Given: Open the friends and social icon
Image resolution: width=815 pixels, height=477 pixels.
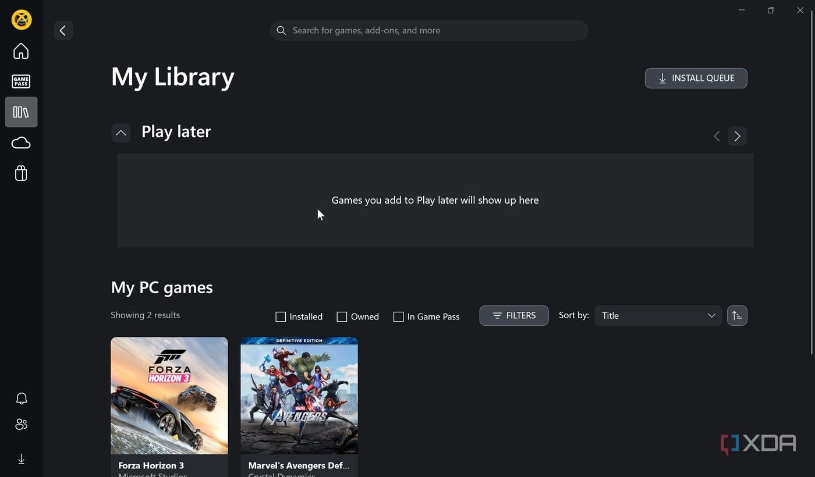Looking at the screenshot, I should (x=22, y=424).
